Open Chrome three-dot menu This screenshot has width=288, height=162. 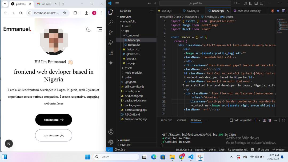point(102,13)
